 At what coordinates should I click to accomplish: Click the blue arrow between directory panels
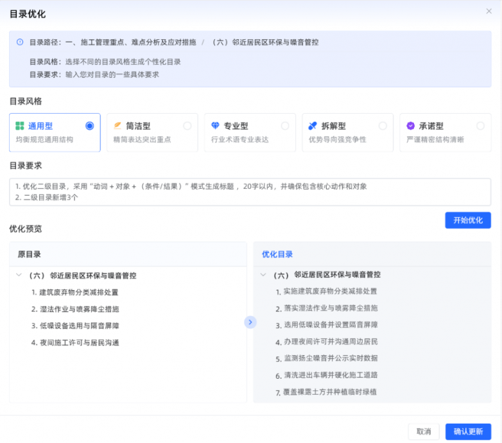coord(250,322)
